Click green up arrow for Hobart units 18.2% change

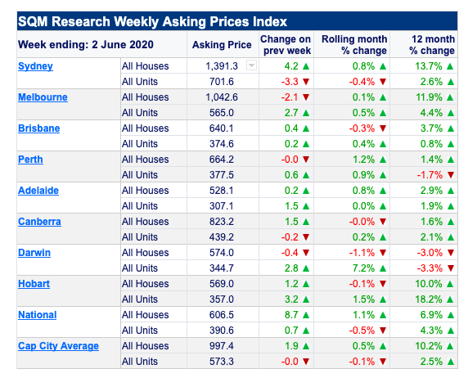[x=451, y=299]
